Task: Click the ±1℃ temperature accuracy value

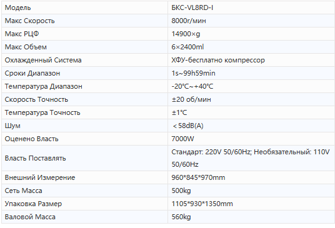Action: point(179,112)
